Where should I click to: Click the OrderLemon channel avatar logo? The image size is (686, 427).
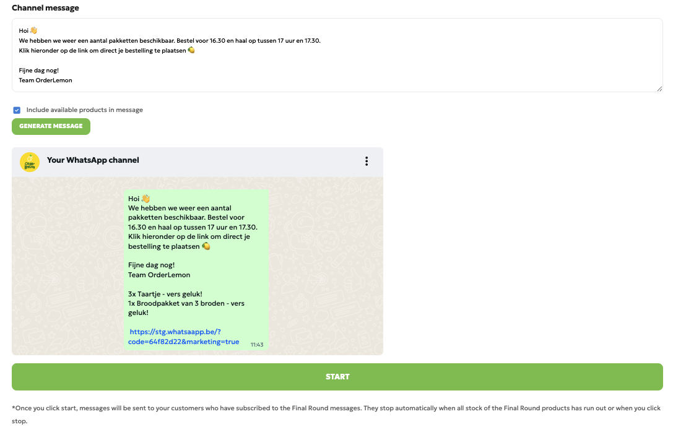pyautogui.click(x=30, y=162)
